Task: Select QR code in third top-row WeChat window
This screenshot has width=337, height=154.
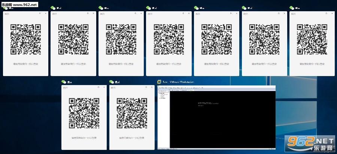Action: pyautogui.click(x=121, y=39)
